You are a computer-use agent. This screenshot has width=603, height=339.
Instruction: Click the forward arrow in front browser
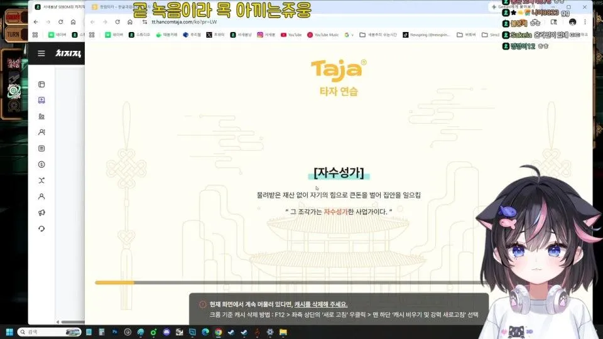click(105, 22)
